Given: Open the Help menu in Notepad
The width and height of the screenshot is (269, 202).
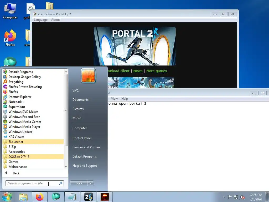Looking at the screenshot, I should tap(125, 99).
